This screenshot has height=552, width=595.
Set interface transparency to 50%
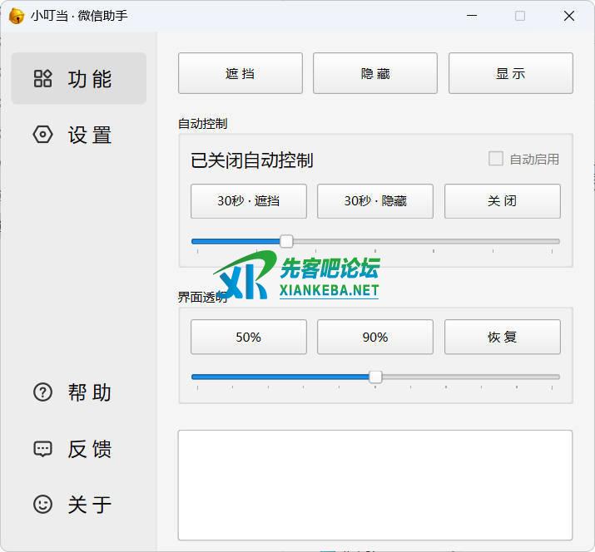click(x=248, y=337)
